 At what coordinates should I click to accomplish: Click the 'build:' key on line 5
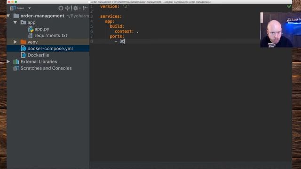point(117,26)
